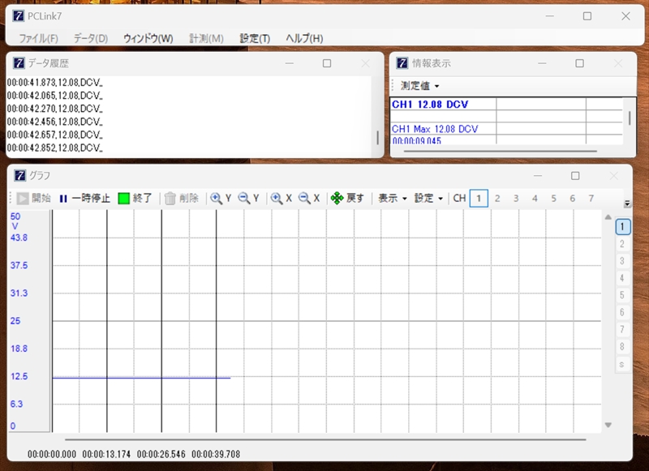The height and width of the screenshot is (471, 649).
Task: Click the CH1 Max 12.08 DCV cell
Action: tap(443, 129)
